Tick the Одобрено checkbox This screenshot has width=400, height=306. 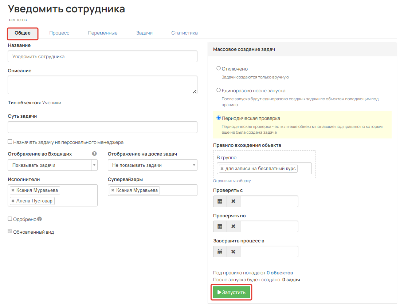click(x=10, y=219)
